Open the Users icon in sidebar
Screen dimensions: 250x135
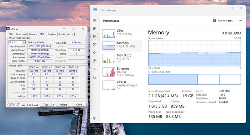click(95, 61)
